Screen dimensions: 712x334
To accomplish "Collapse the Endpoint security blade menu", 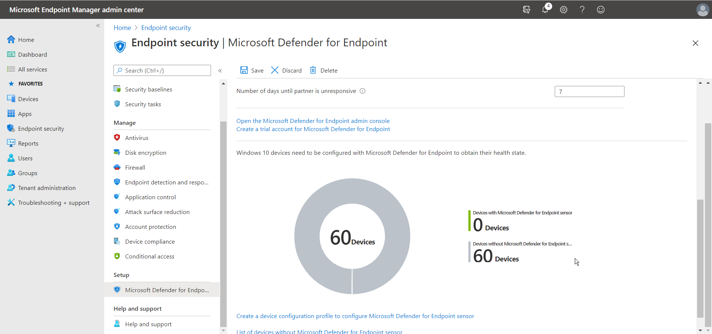I will coord(220,70).
